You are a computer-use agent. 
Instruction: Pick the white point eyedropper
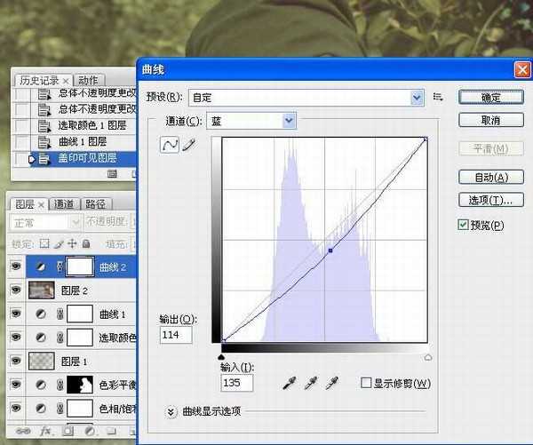coord(331,383)
